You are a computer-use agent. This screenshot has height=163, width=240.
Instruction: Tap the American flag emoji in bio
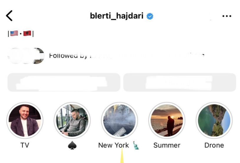click(x=14, y=33)
